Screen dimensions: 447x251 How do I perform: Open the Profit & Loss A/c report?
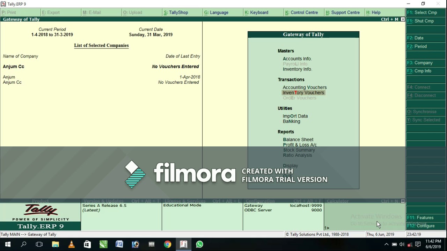(x=300, y=145)
